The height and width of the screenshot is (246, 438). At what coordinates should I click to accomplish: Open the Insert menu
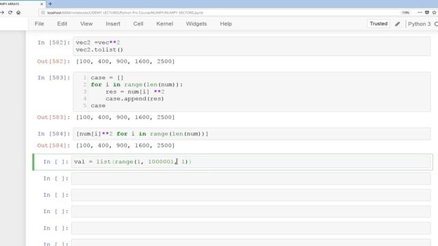coord(113,24)
